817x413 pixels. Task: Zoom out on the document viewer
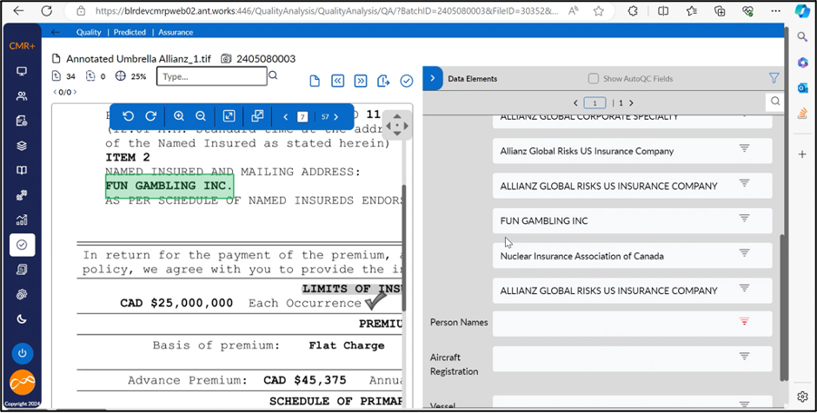201,116
